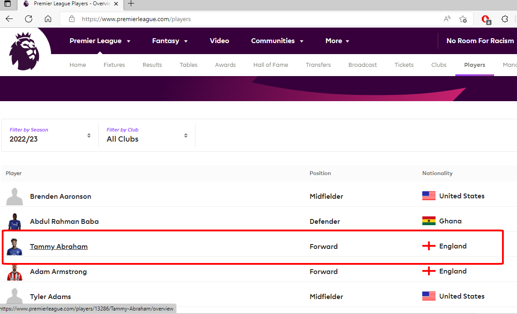Open Brenden Aaronson's player page
The height and width of the screenshot is (314, 517).
[61, 197]
